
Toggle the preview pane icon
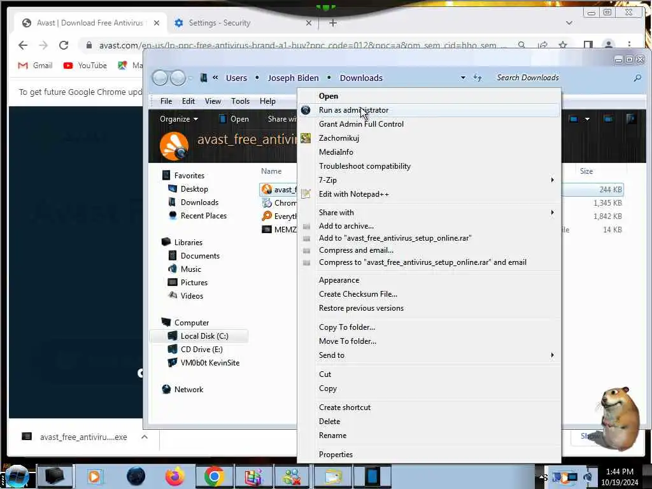pos(608,119)
